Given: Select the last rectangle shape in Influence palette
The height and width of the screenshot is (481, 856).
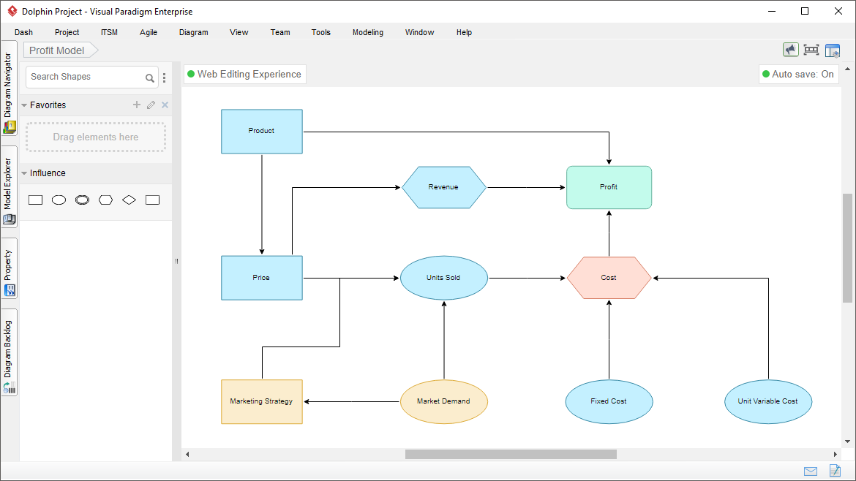Looking at the screenshot, I should pos(152,200).
